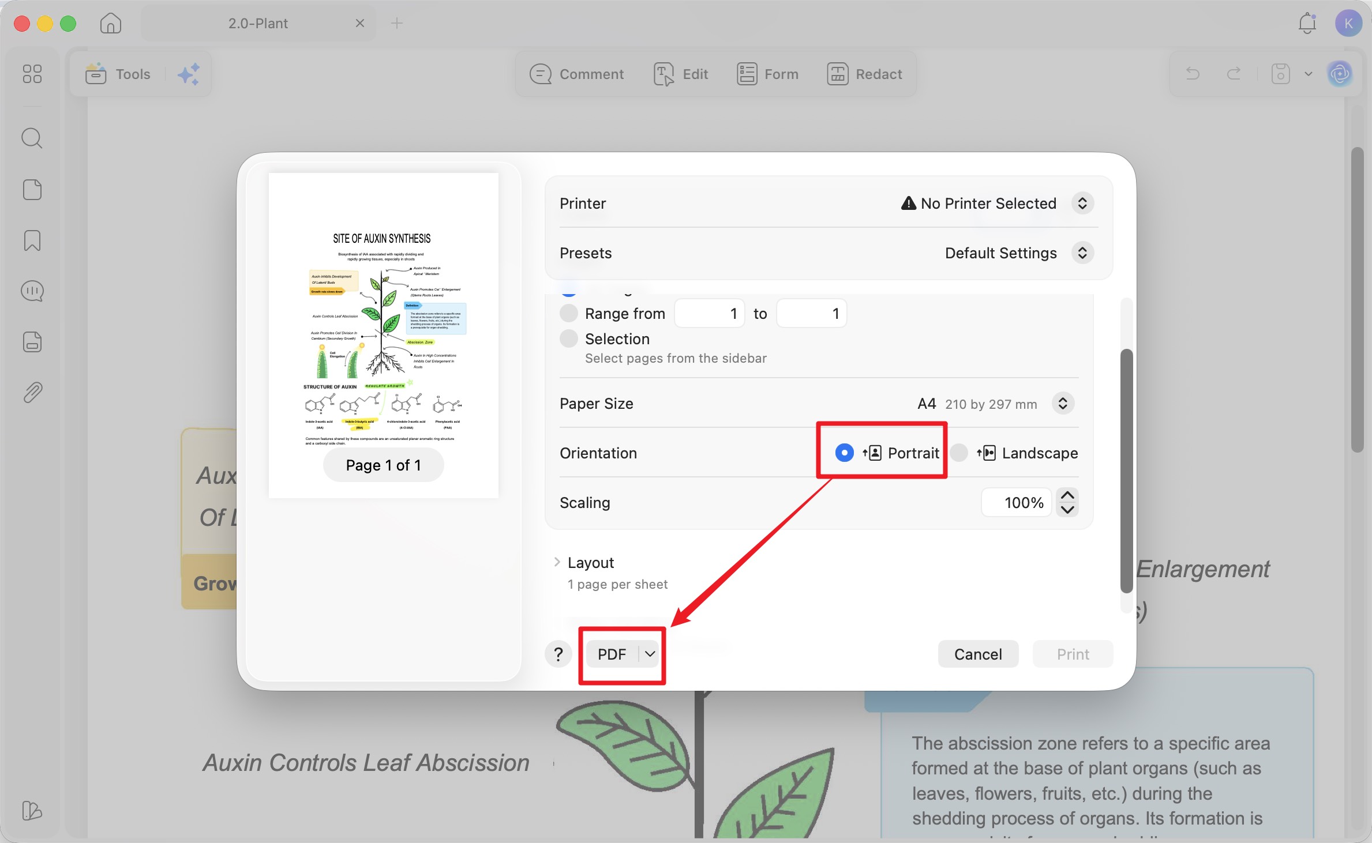Viewport: 1372px width, 843px height.
Task: Switch to Edit mode
Action: click(x=681, y=74)
